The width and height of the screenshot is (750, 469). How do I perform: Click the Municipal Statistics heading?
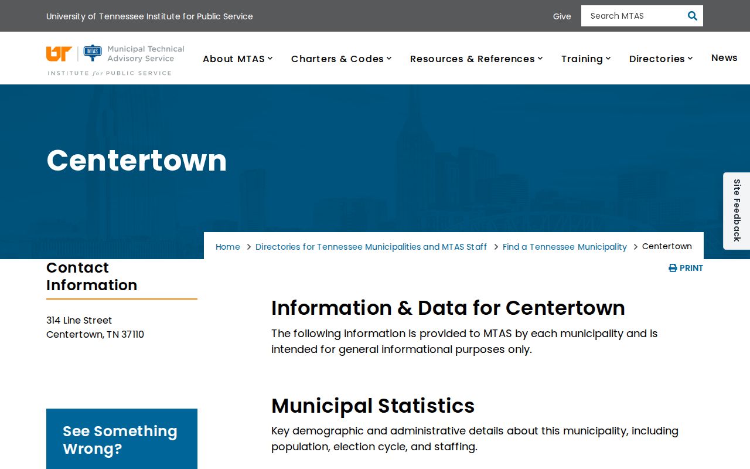point(373,406)
